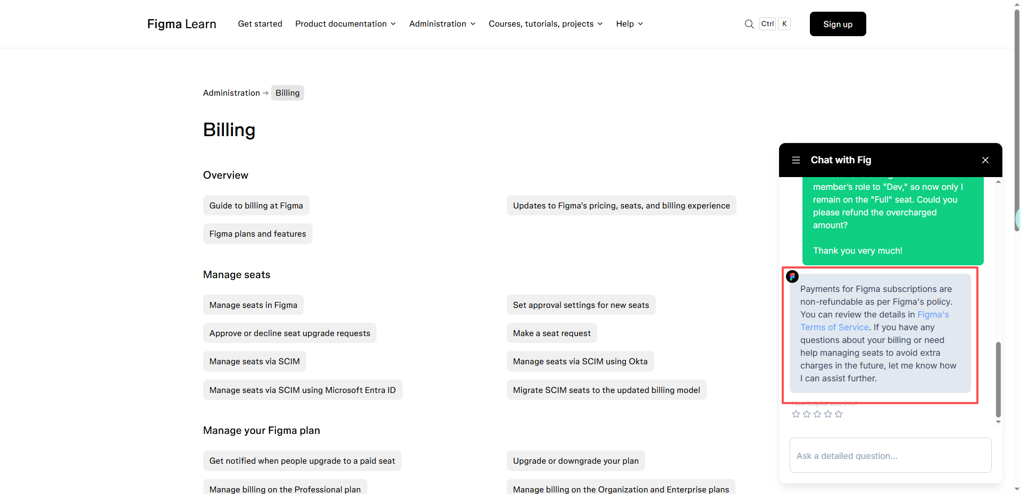This screenshot has width=1021, height=494.
Task: Click chat scrollbar down arrow
Action: [x=998, y=422]
